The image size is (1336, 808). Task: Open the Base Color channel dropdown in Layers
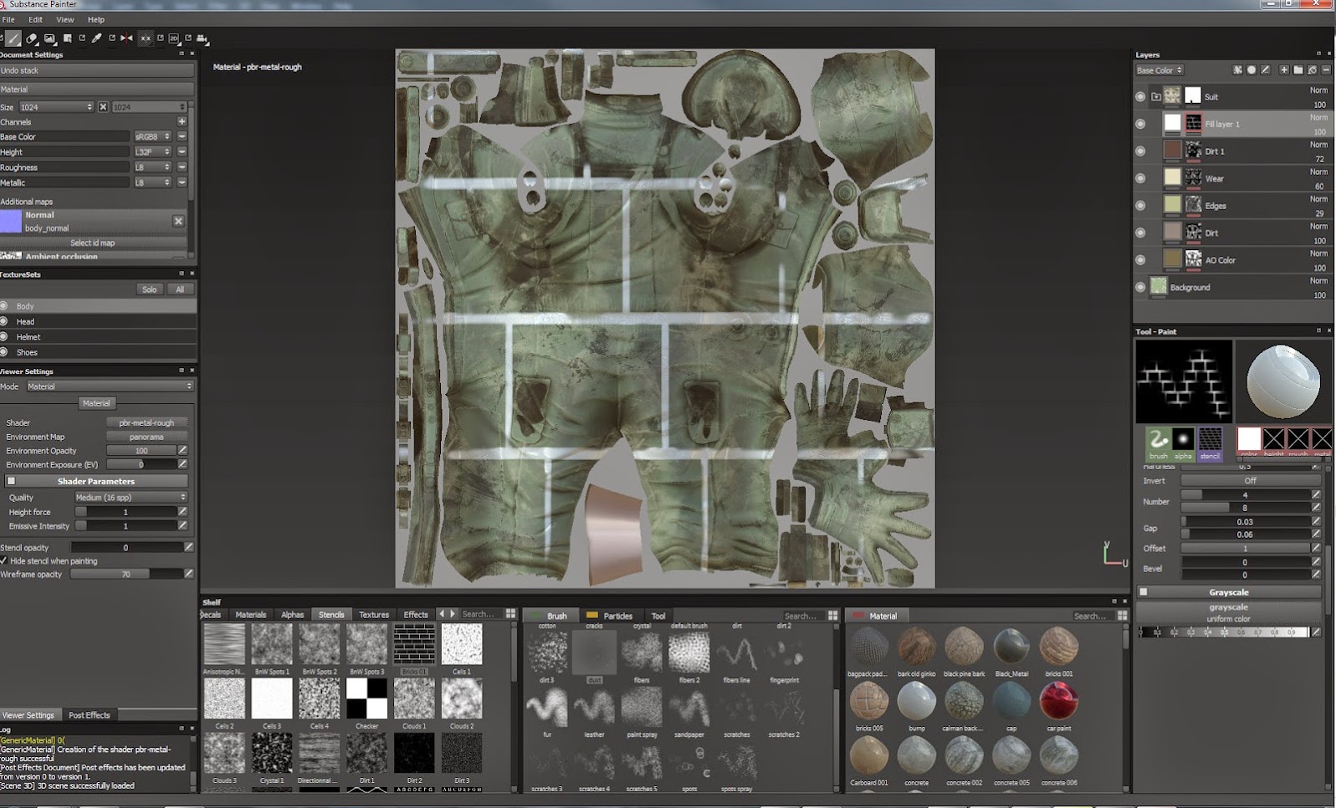[x=1159, y=70]
